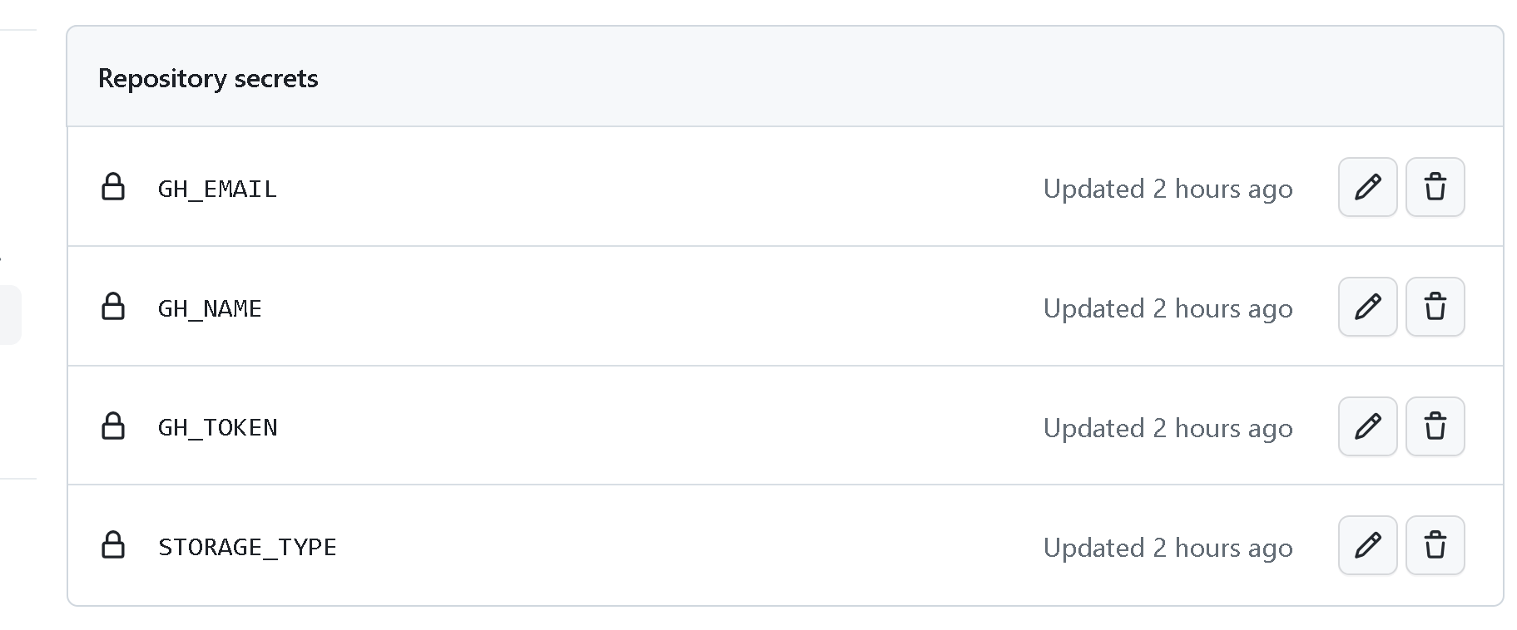This screenshot has width=1517, height=630.
Task: Click the GH_EMAIL updated timestamp
Action: pyautogui.click(x=1167, y=189)
